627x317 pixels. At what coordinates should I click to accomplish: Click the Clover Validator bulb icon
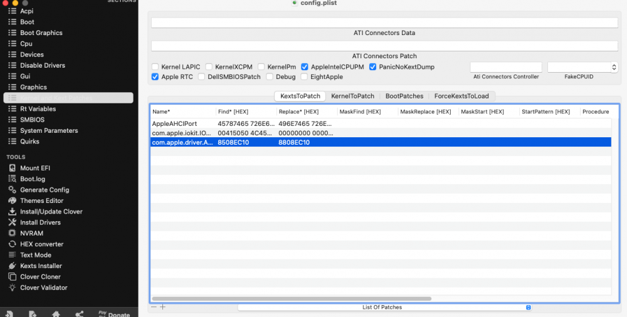(13, 287)
